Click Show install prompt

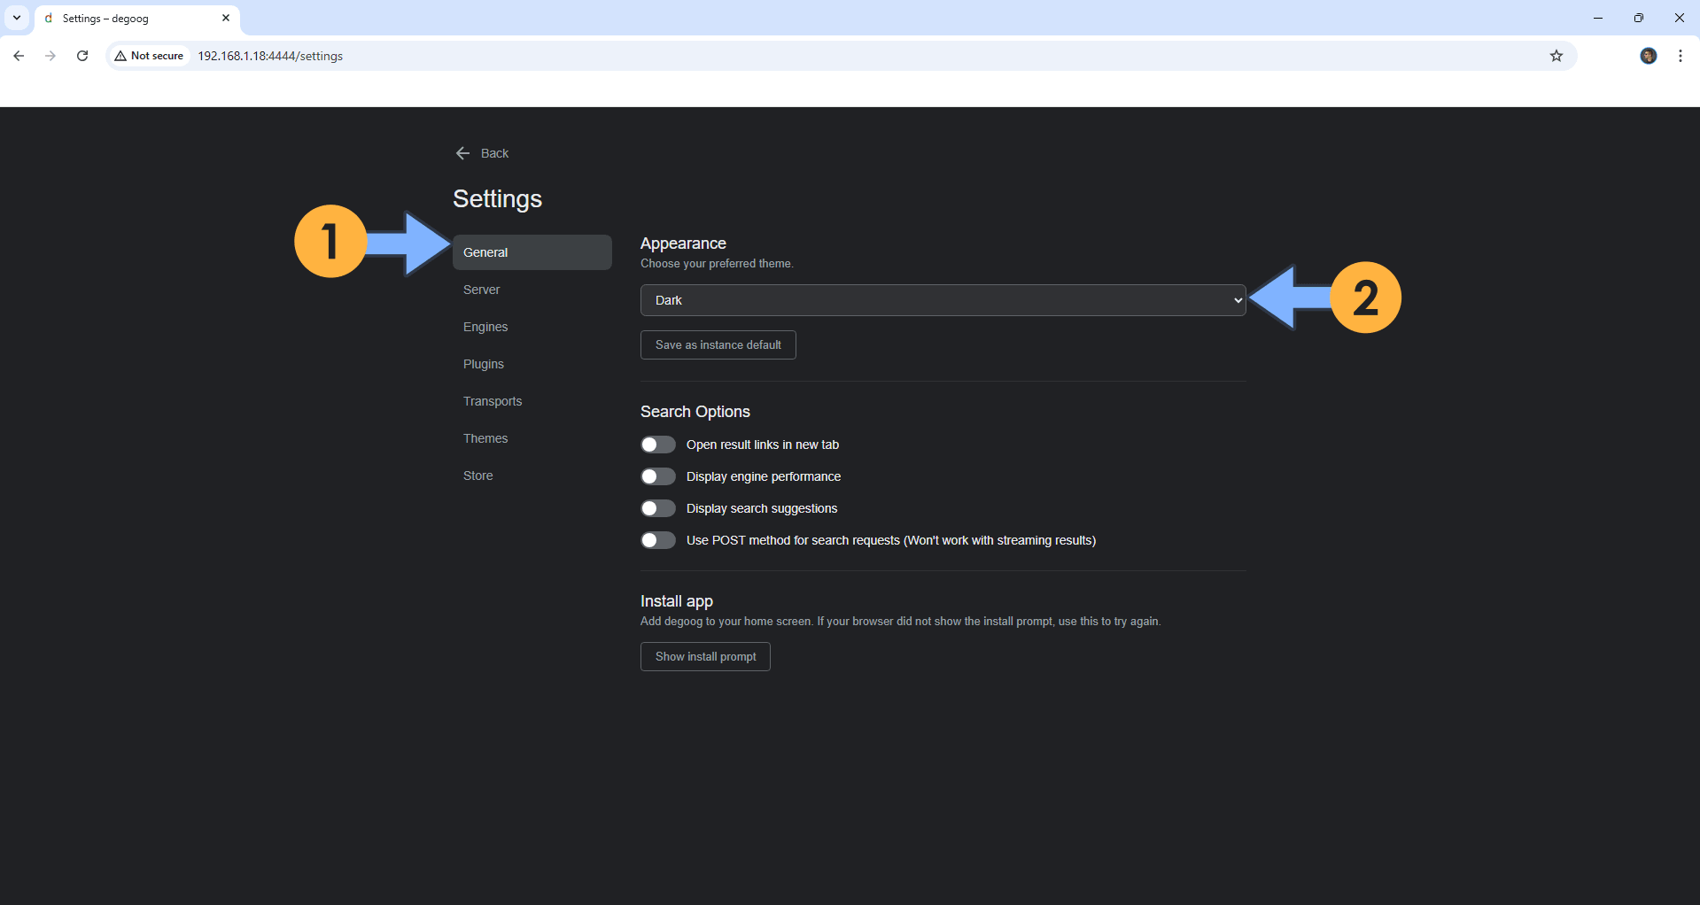[704, 656]
